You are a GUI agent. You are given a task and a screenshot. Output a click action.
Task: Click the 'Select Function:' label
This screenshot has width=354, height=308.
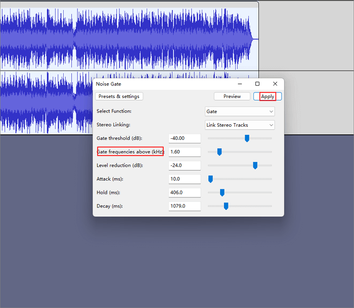click(114, 111)
